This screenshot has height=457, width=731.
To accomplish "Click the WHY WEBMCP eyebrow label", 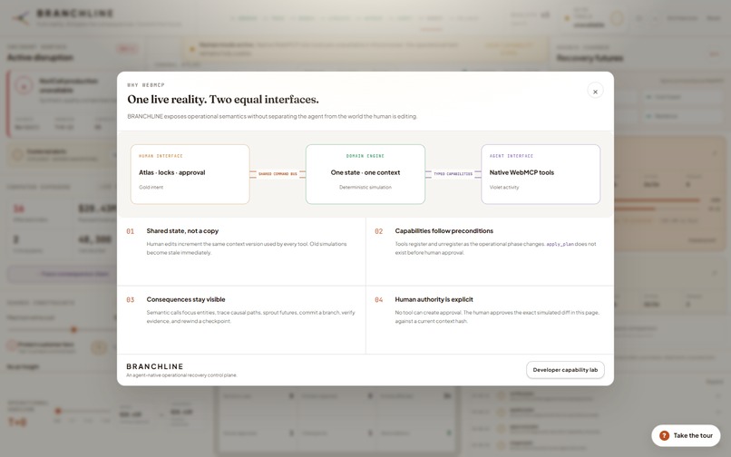I will (x=146, y=85).
